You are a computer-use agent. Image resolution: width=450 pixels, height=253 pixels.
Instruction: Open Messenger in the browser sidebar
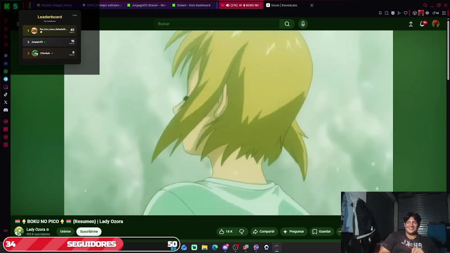[6, 64]
